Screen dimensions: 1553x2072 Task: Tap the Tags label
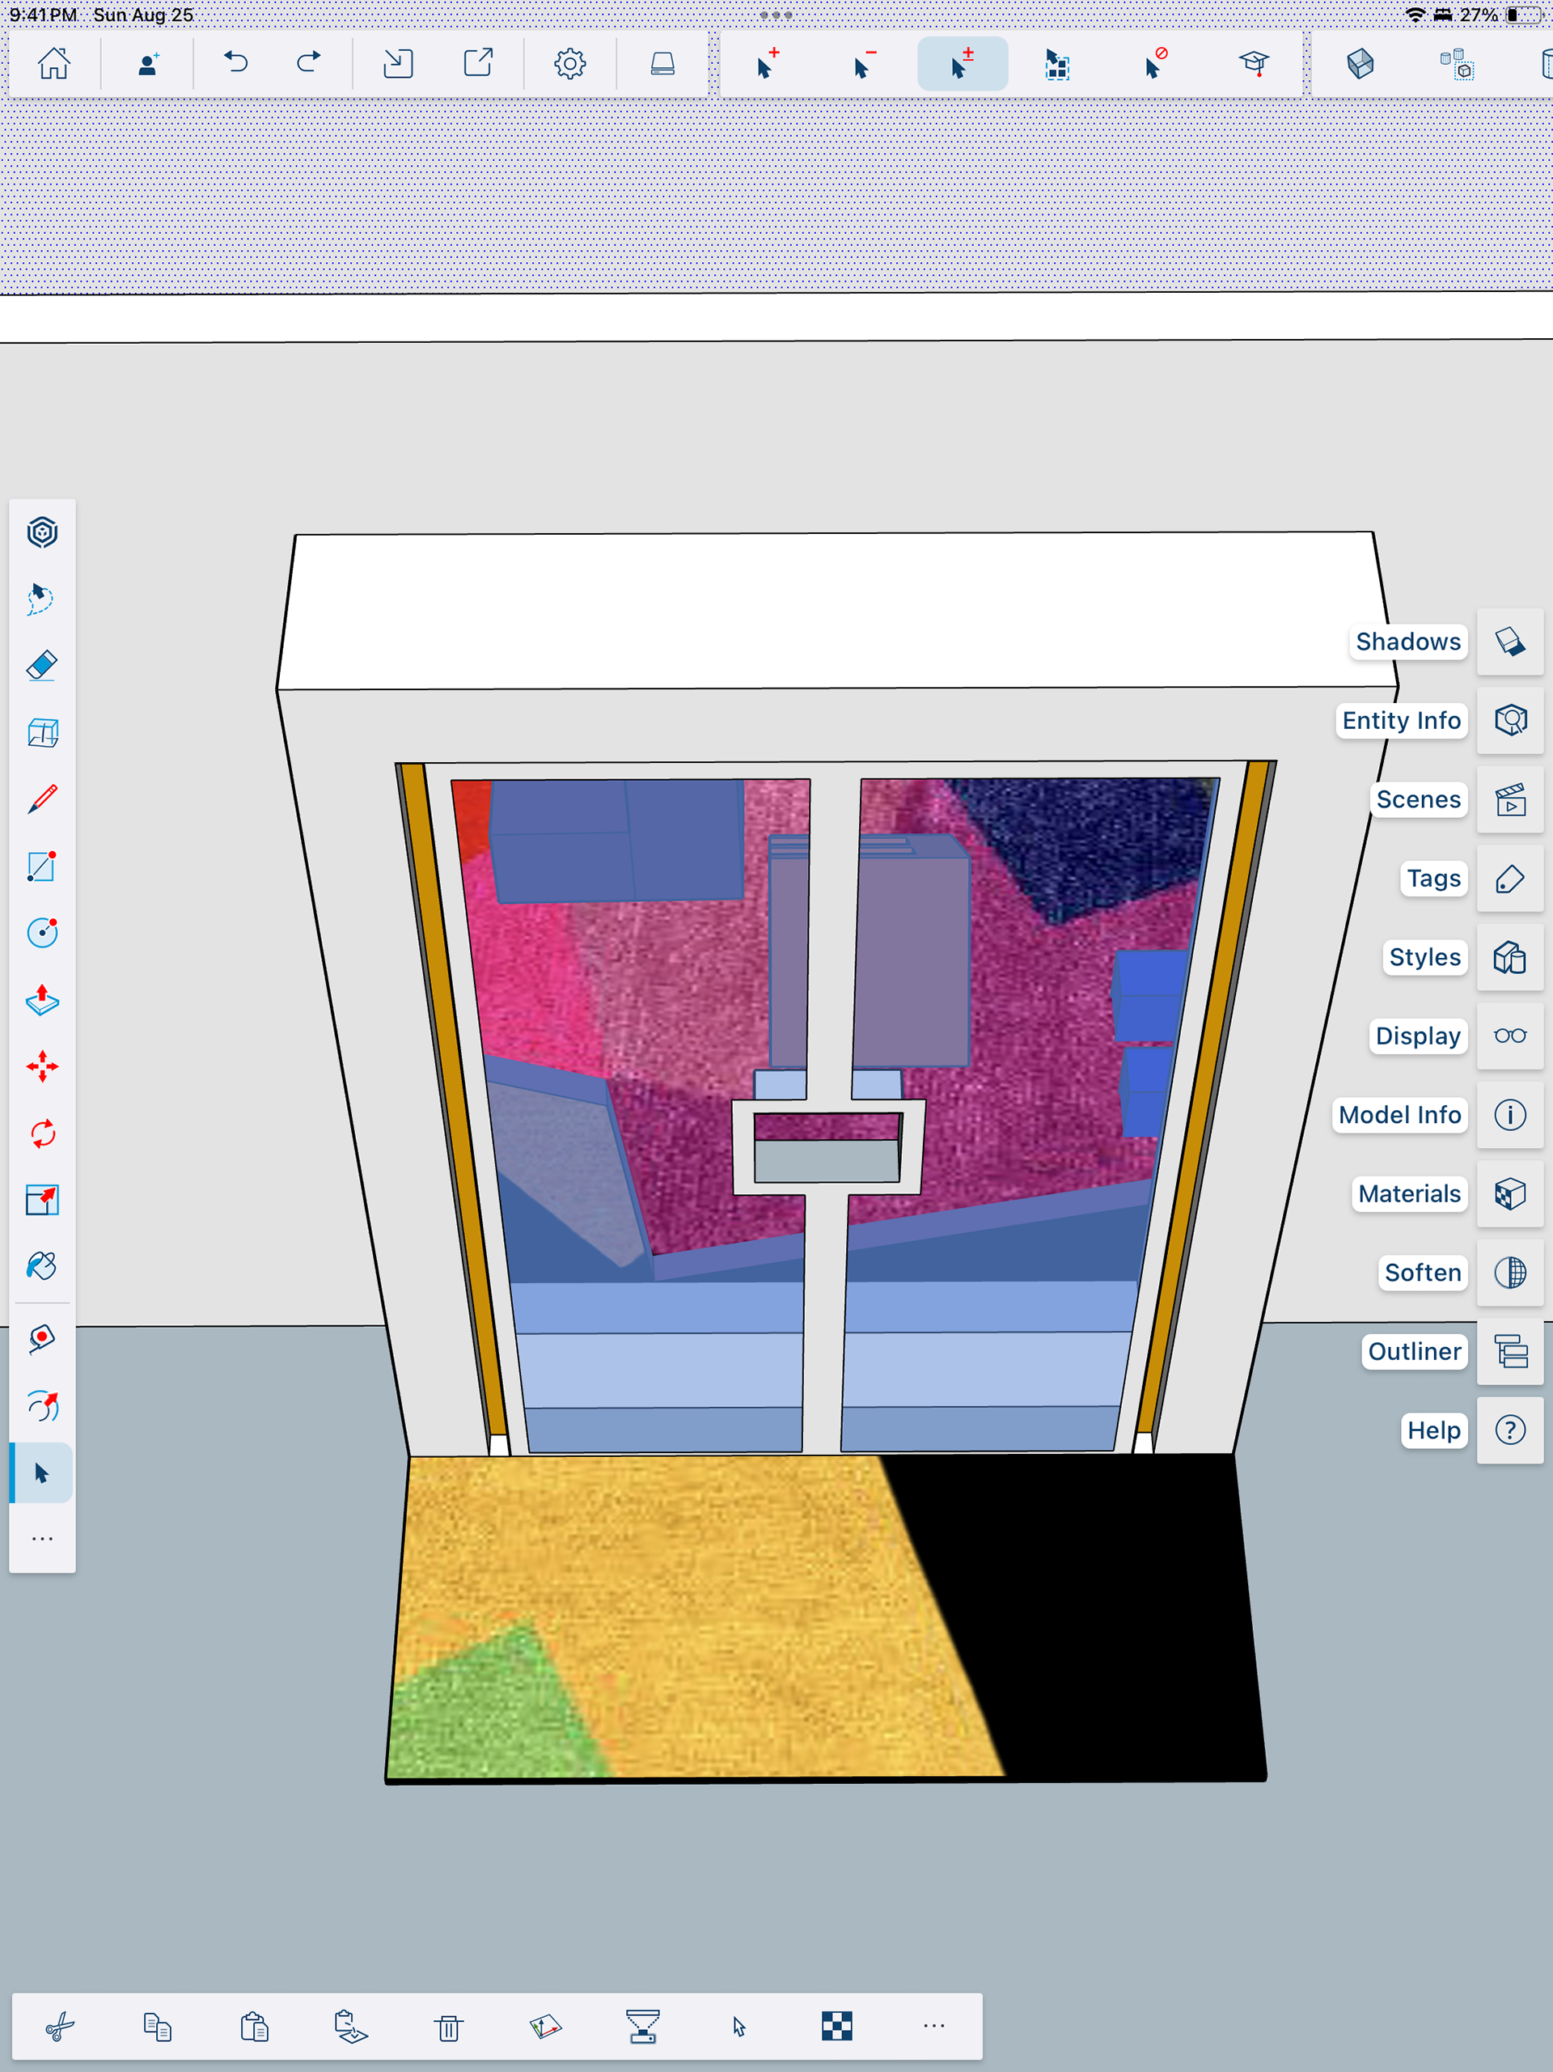click(x=1434, y=879)
